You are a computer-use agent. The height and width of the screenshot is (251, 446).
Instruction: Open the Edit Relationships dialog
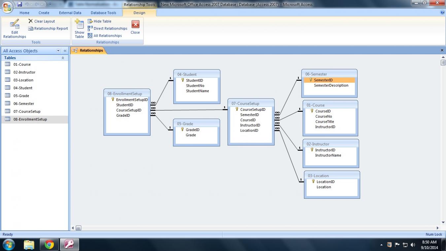pyautogui.click(x=15, y=29)
